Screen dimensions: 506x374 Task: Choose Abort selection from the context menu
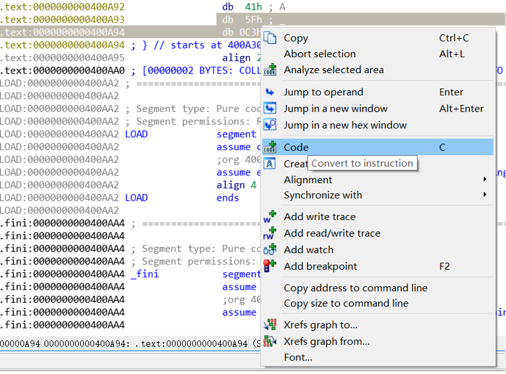click(377, 54)
